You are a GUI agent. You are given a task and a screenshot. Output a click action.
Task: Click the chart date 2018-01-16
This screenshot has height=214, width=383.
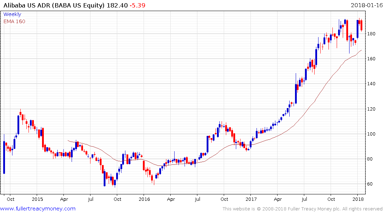coord(367,5)
